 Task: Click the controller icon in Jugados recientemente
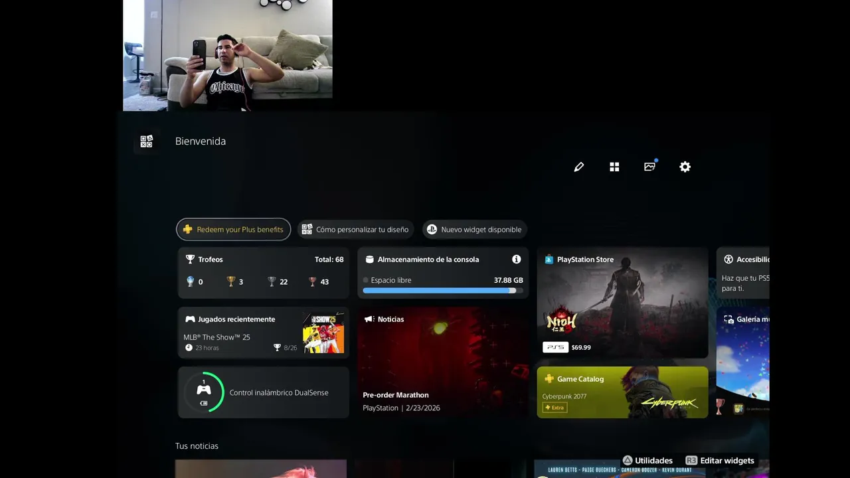pyautogui.click(x=190, y=319)
